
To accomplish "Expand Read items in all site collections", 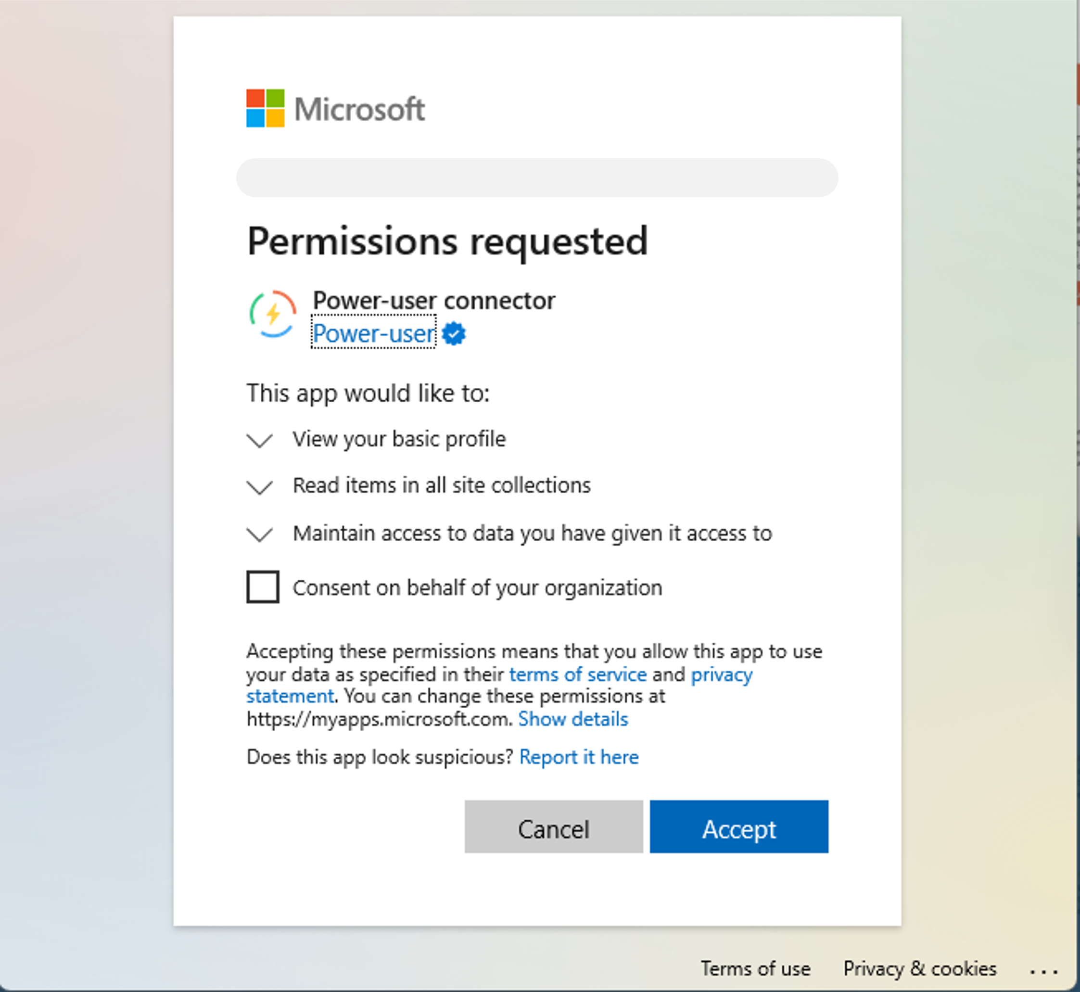I will click(260, 486).
